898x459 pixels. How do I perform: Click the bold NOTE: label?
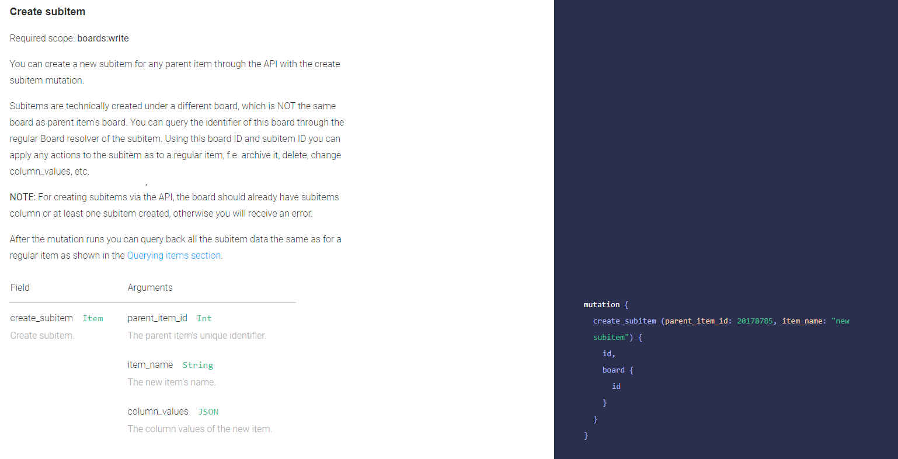tap(22, 197)
